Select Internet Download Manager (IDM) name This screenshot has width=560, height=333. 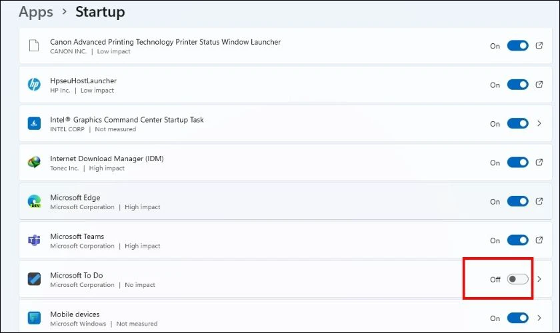click(x=107, y=159)
